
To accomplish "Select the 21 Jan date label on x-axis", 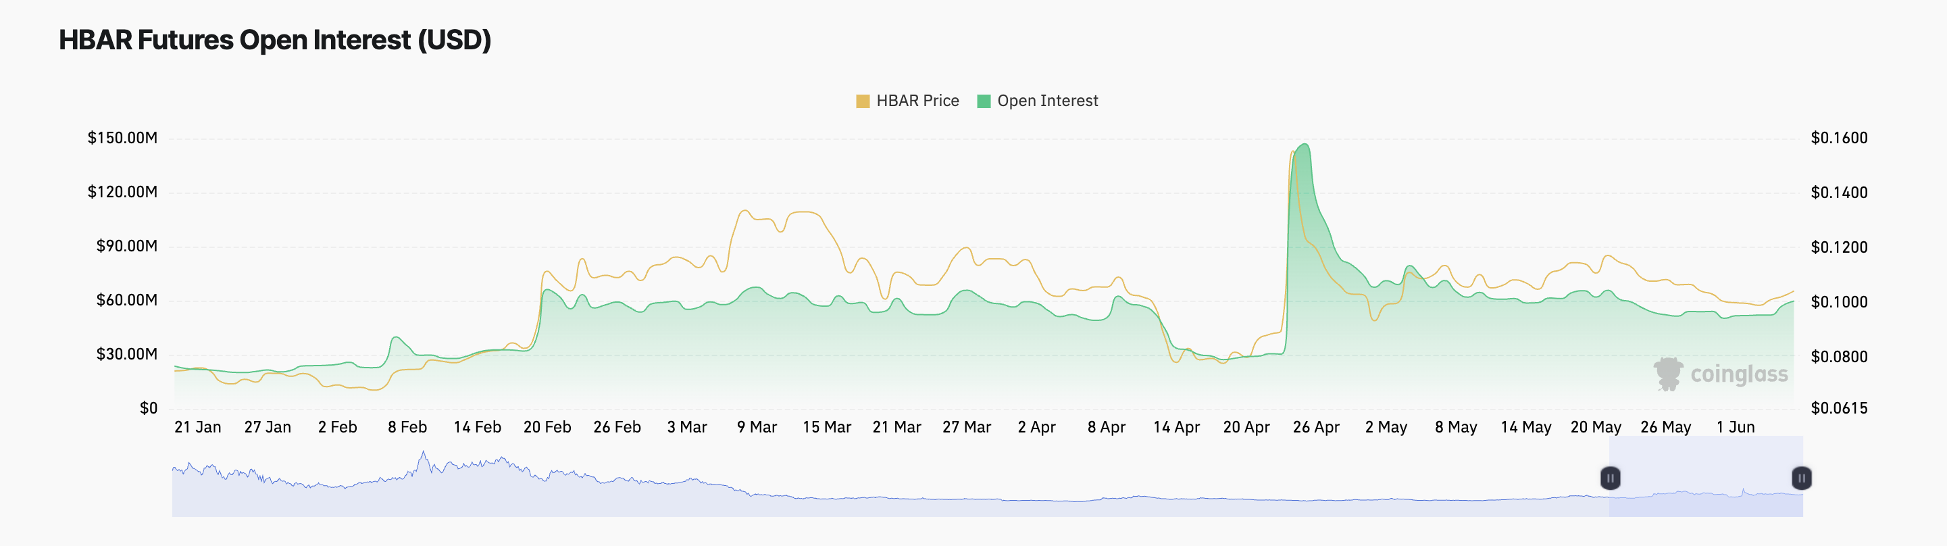I will pyautogui.click(x=198, y=427).
